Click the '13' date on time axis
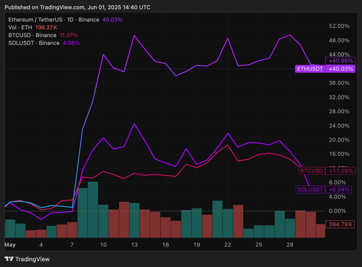Screen dimensions: 362x267 [x=134, y=245]
